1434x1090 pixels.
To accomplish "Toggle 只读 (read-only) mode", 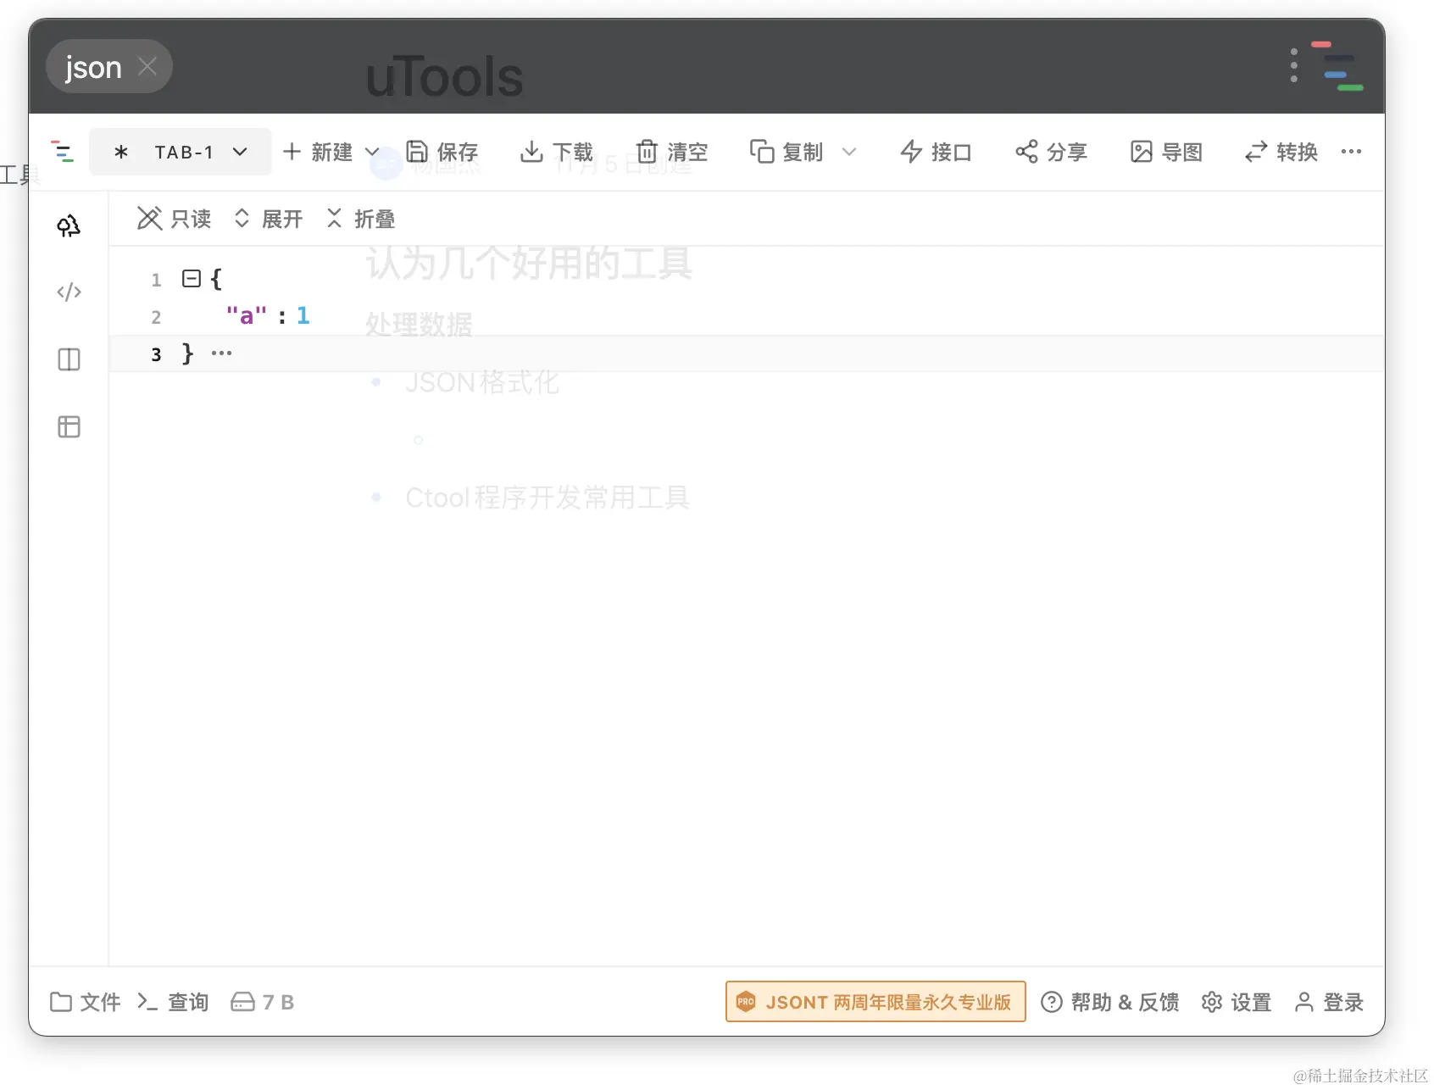I will tap(174, 219).
